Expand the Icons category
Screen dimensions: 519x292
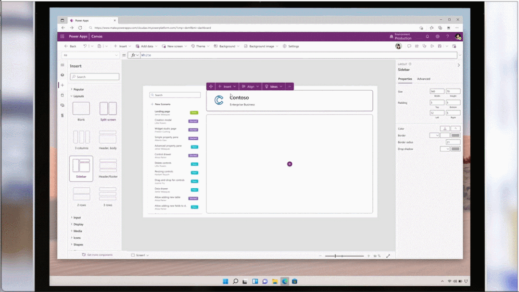pos(76,238)
